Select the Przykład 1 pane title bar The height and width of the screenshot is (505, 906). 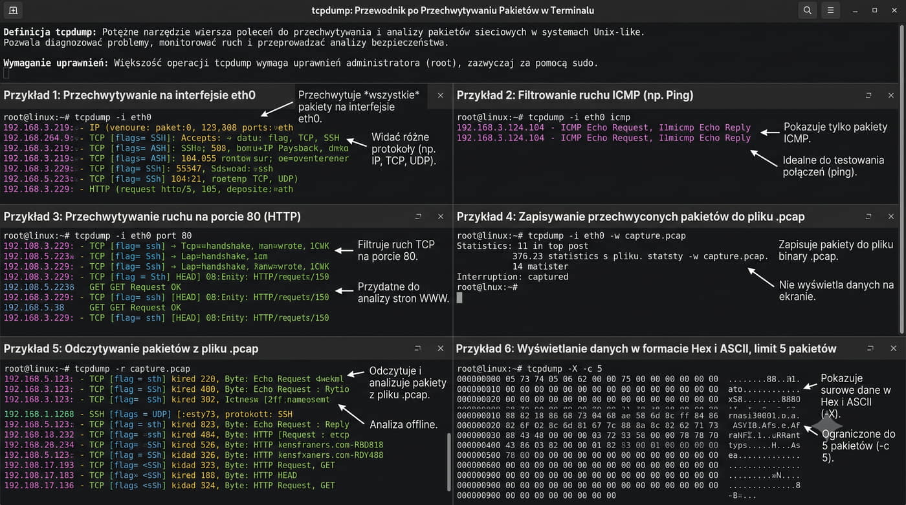point(148,95)
